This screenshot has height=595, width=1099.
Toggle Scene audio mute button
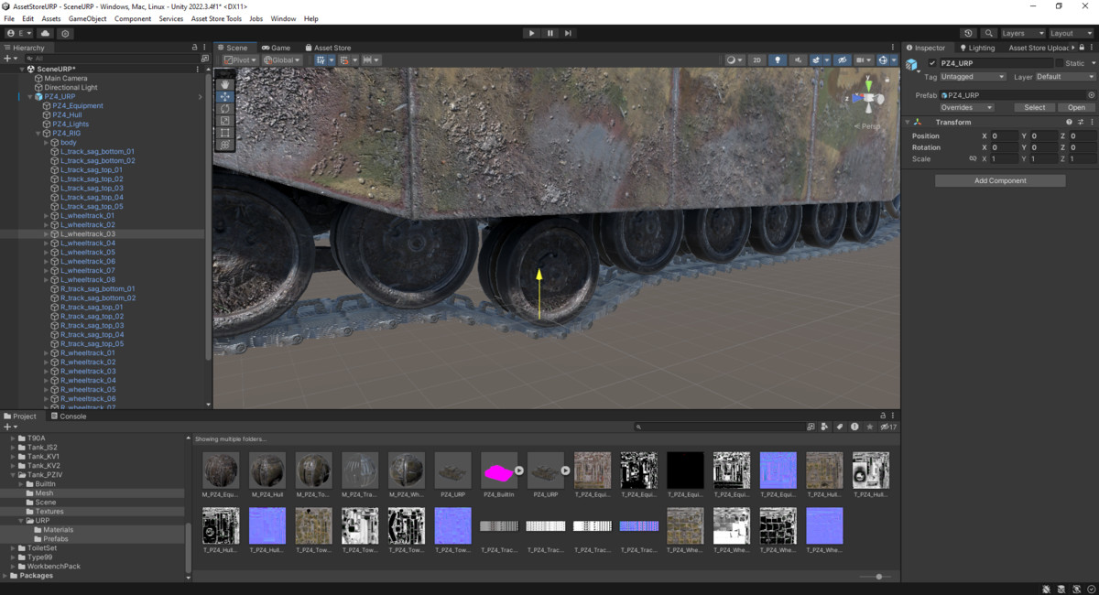[x=798, y=59]
